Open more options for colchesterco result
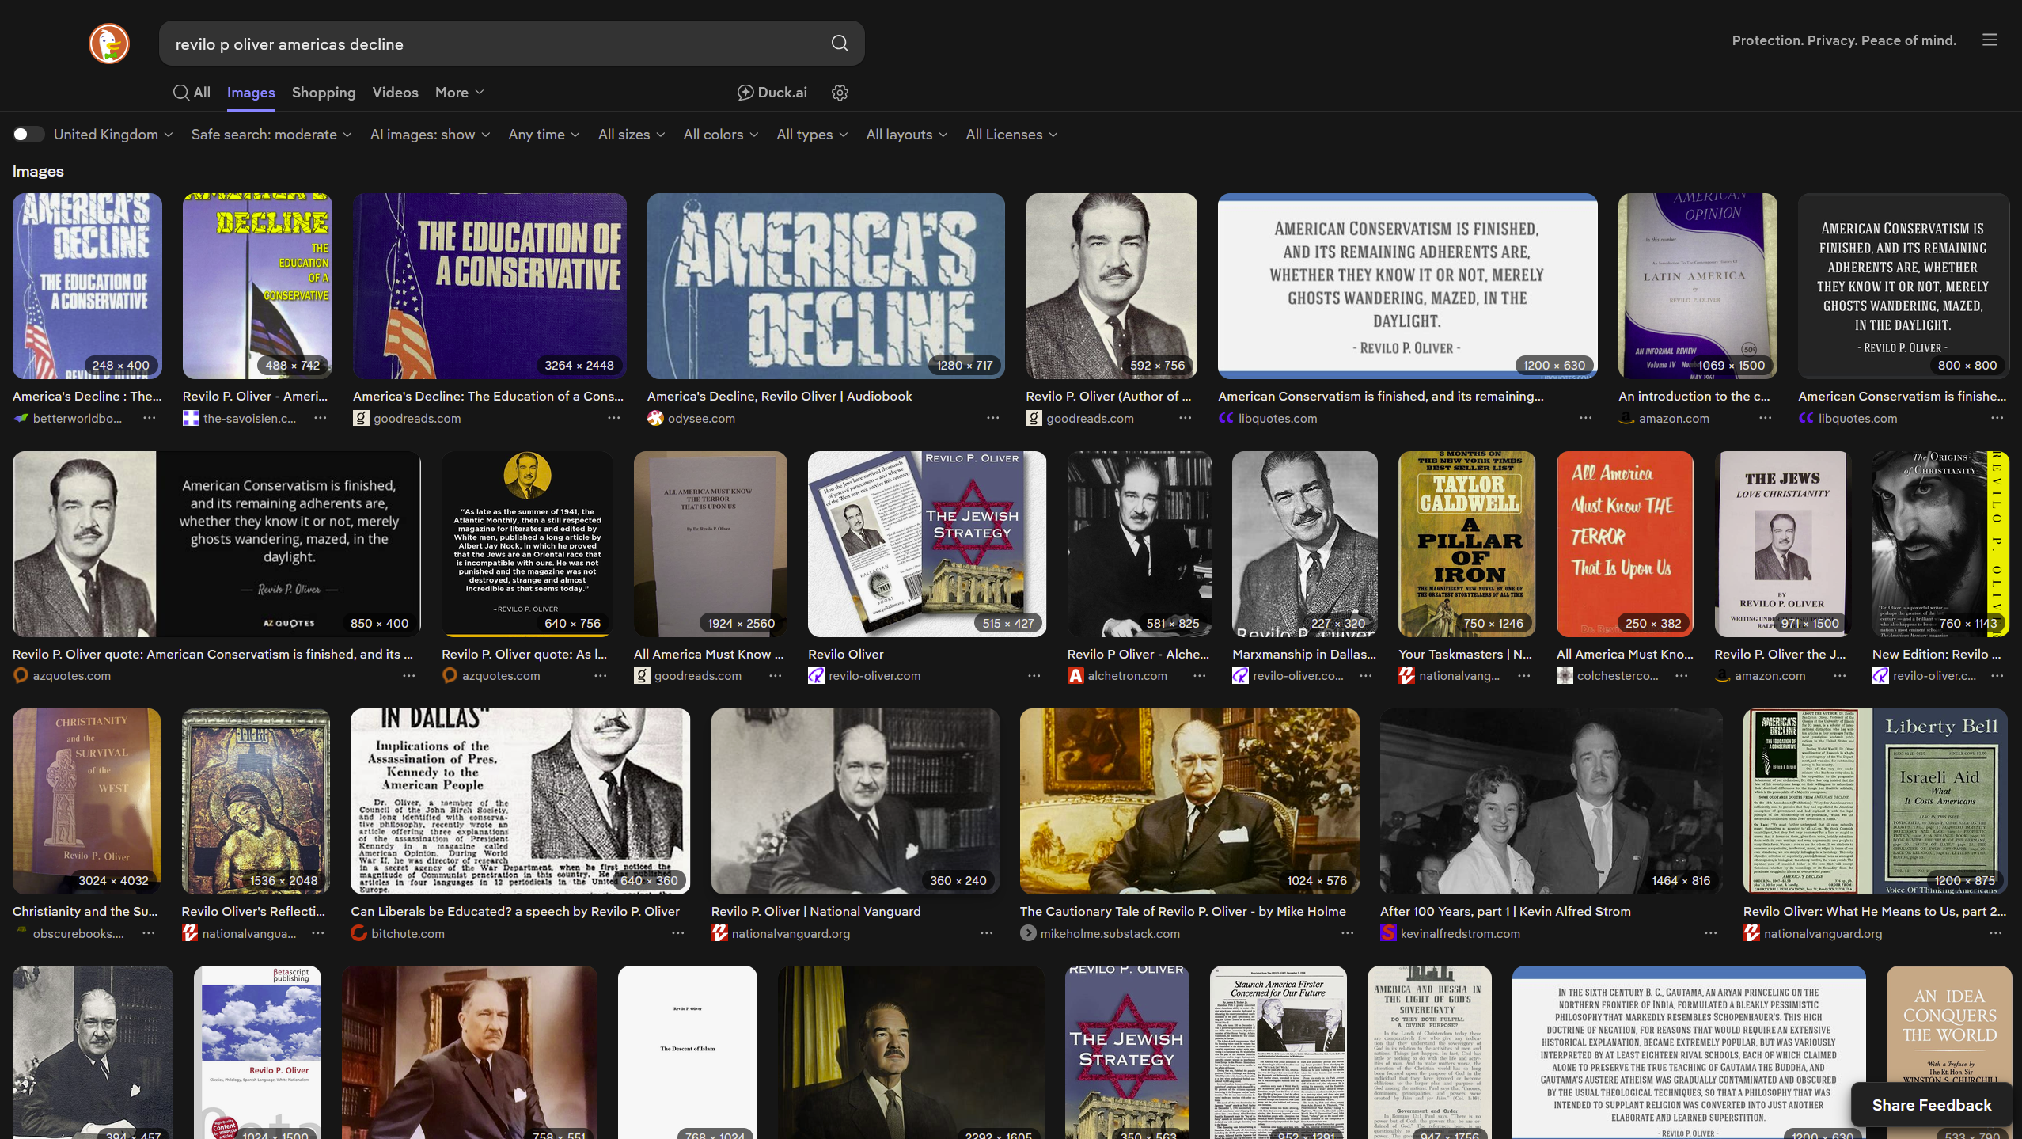2022x1139 pixels. pyautogui.click(x=1681, y=676)
